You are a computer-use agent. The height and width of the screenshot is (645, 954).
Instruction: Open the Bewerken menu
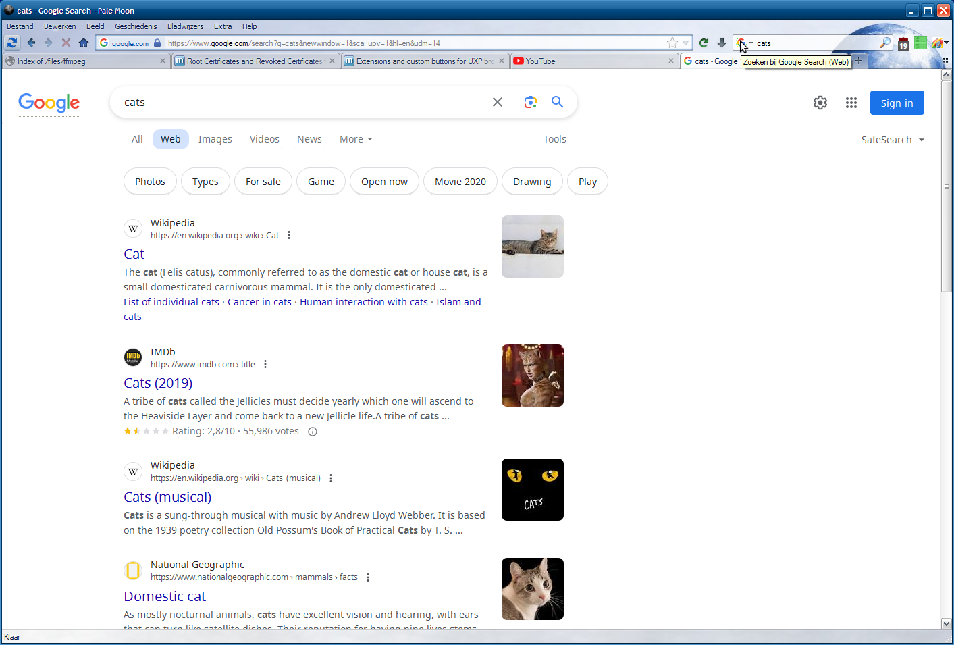click(60, 26)
